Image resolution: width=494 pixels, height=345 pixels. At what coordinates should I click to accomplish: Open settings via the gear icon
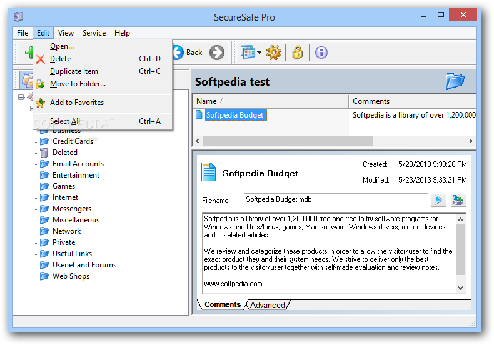(273, 52)
